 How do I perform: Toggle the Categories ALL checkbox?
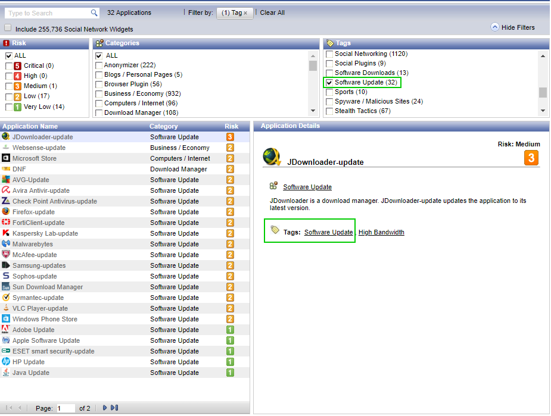pyautogui.click(x=99, y=56)
